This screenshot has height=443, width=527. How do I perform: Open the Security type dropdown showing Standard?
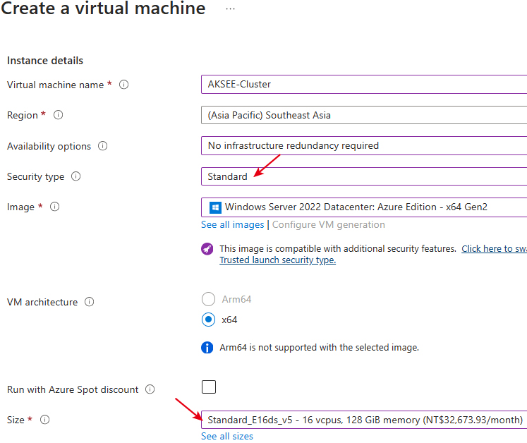[364, 176]
